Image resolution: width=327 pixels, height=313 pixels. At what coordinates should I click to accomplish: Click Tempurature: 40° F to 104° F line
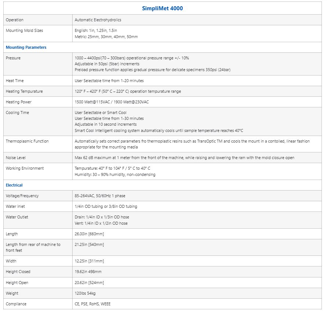(x=113, y=168)
